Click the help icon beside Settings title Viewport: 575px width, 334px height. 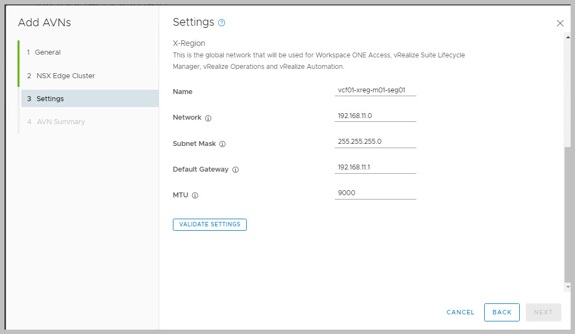point(222,23)
